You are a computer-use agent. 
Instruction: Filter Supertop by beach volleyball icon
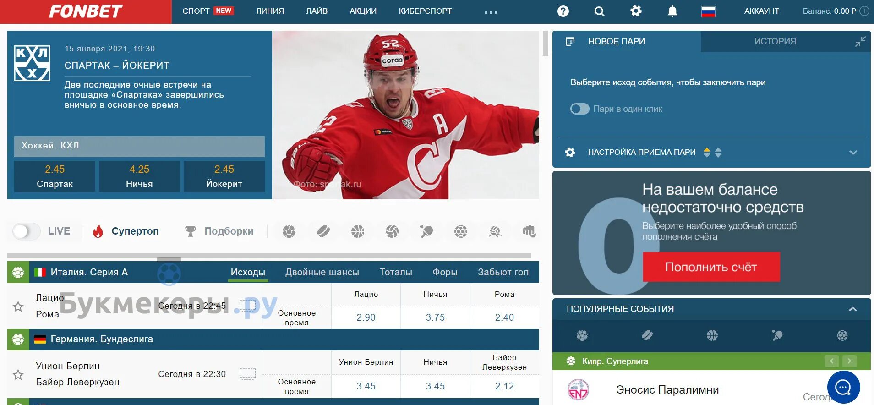[495, 231]
